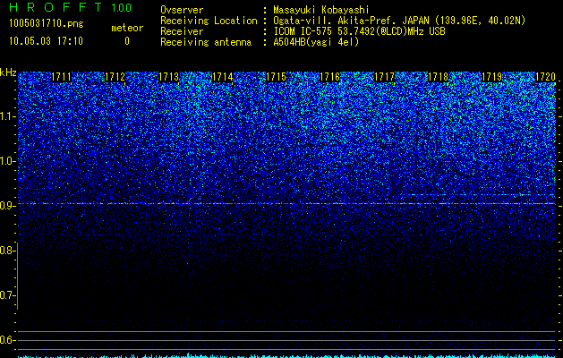The height and width of the screenshot is (358, 563).
Task: Click the ICOM IC-575 receiver frequency text
Action: click(x=359, y=31)
